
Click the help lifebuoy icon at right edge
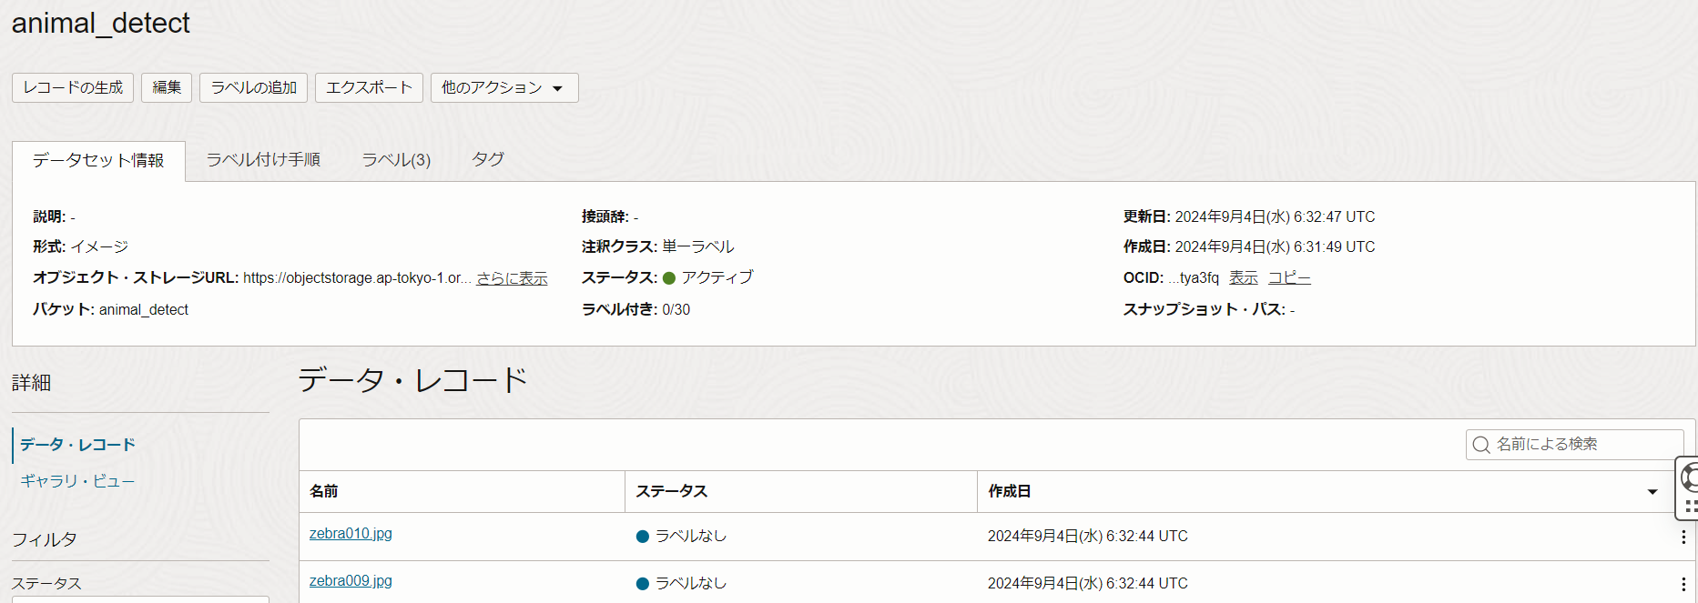point(1690,476)
